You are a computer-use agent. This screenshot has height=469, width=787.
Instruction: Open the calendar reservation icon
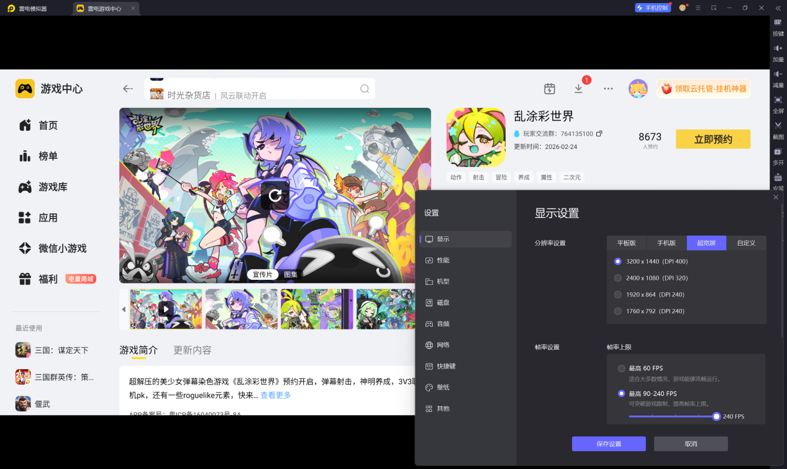tap(549, 89)
